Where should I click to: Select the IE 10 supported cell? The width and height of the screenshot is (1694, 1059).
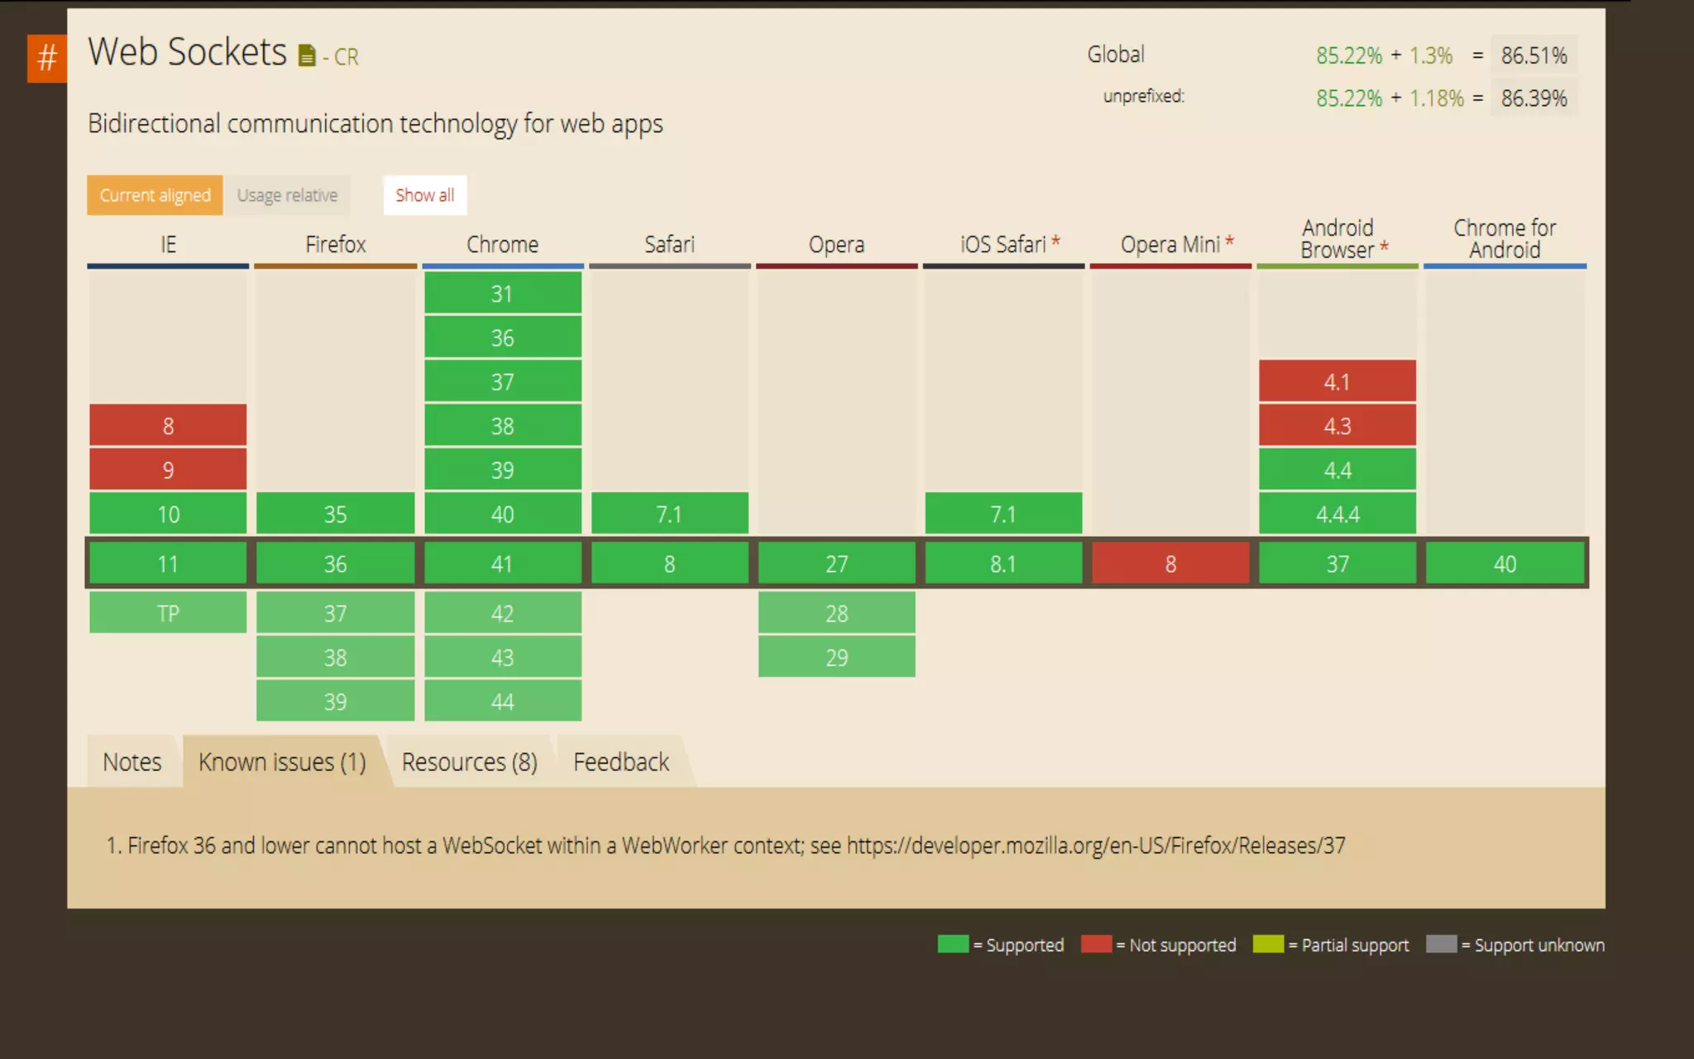[x=168, y=514]
